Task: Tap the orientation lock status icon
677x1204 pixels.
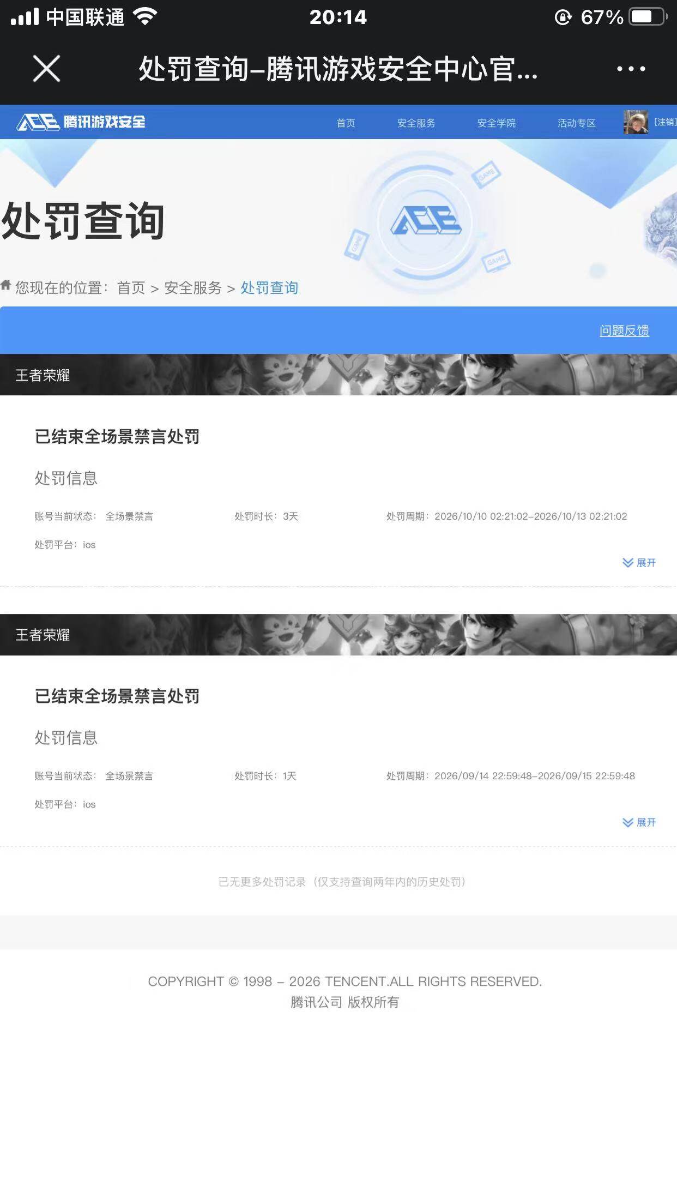Action: tap(563, 17)
